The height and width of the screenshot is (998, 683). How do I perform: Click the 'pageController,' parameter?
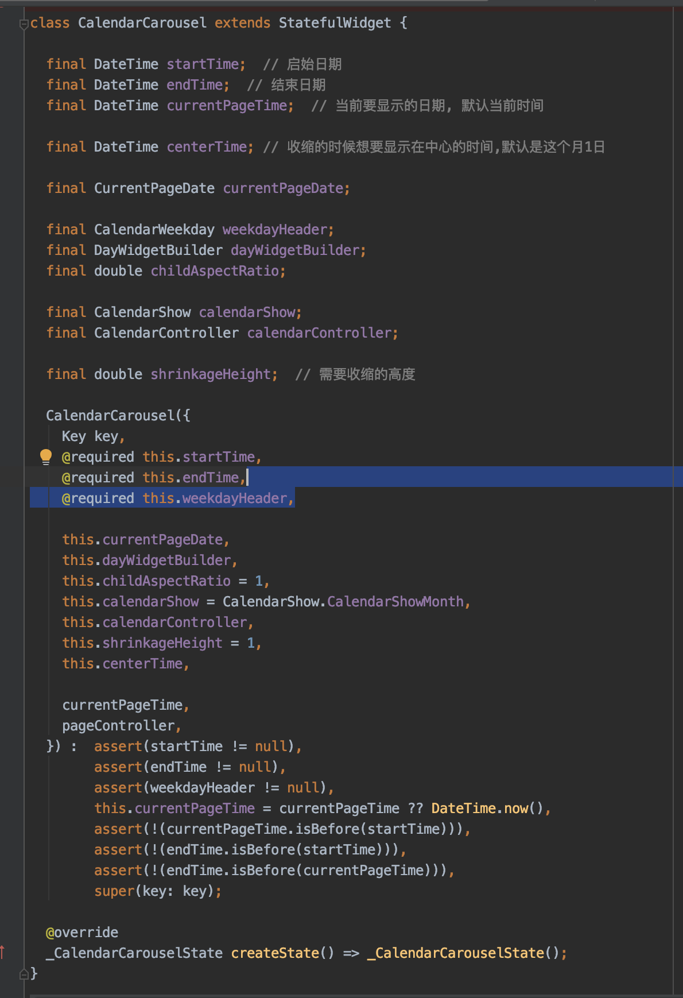(122, 726)
